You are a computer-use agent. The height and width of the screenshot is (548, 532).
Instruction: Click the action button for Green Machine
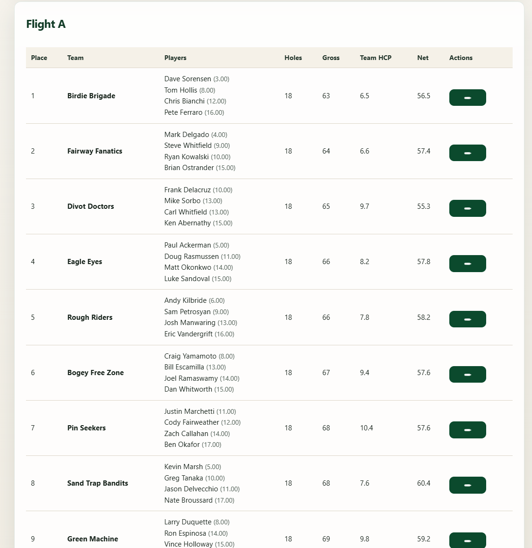click(467, 540)
